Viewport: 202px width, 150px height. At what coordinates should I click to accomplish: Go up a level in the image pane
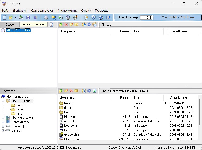[61, 24]
